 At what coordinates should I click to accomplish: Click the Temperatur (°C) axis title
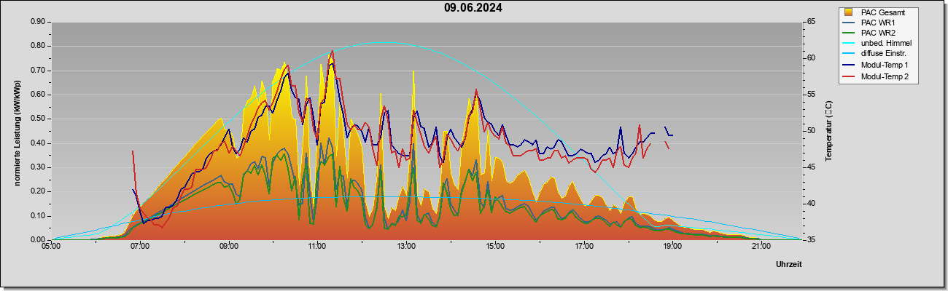[x=828, y=131]
